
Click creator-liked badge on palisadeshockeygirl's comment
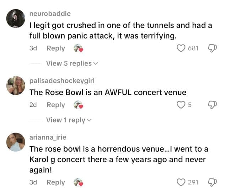[x=78, y=105]
